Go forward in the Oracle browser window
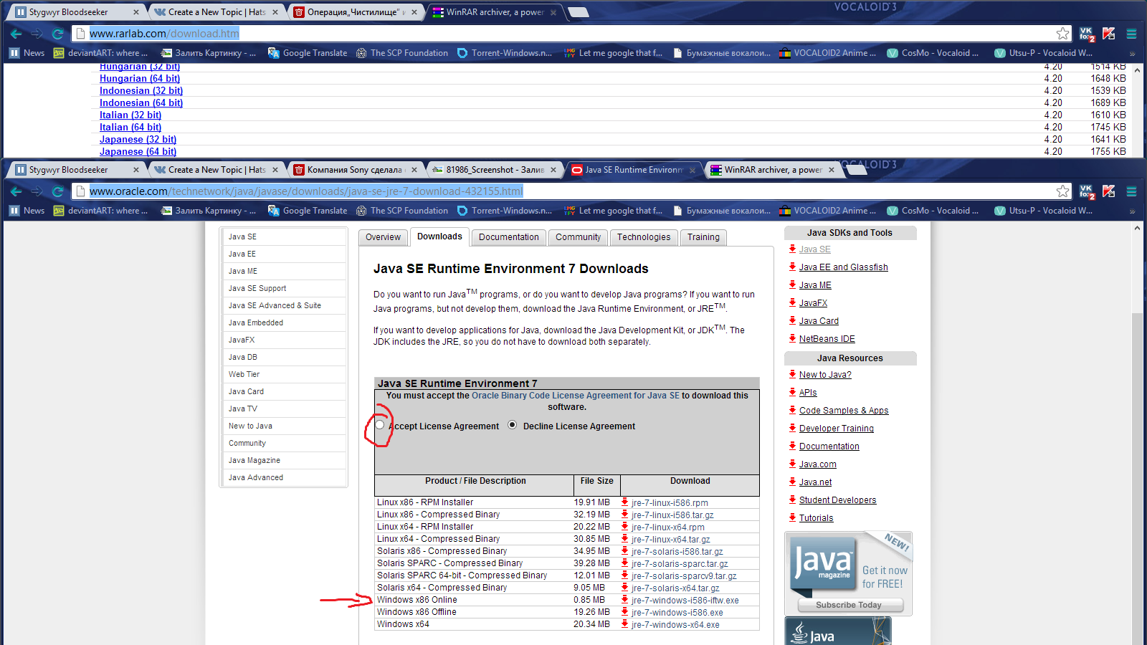 (x=37, y=191)
